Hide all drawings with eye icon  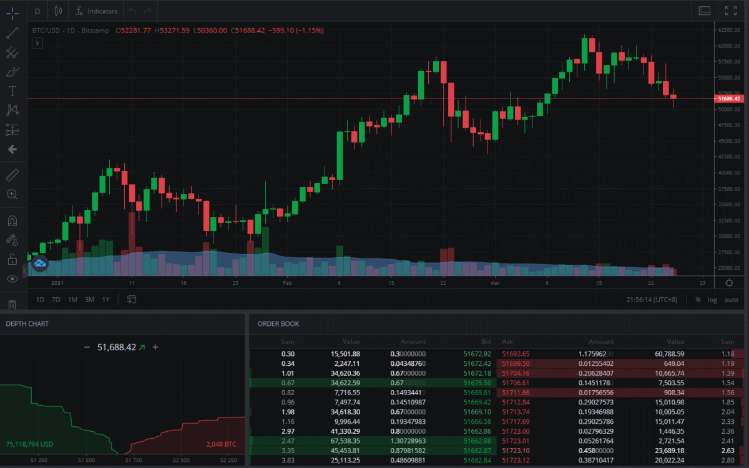coord(12,279)
